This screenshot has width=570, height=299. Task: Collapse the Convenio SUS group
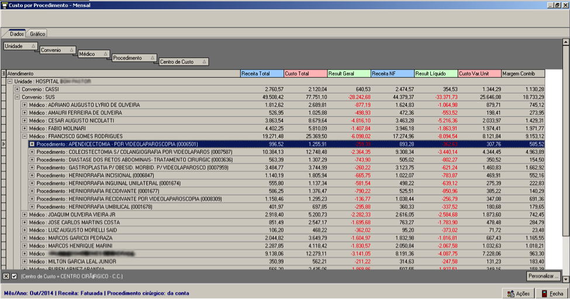coord(17,97)
